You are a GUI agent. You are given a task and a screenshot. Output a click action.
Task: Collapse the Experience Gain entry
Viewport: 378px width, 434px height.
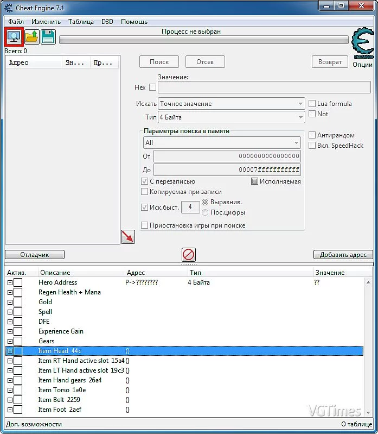click(10, 331)
